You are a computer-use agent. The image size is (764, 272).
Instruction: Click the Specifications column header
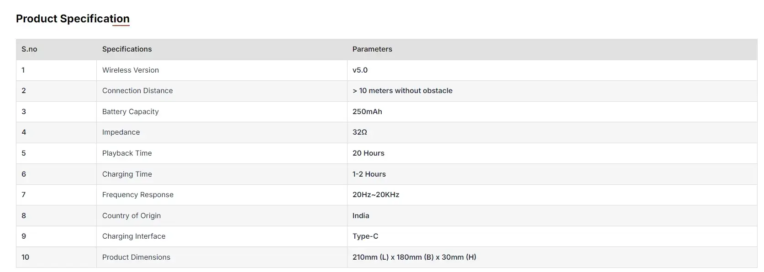127,49
